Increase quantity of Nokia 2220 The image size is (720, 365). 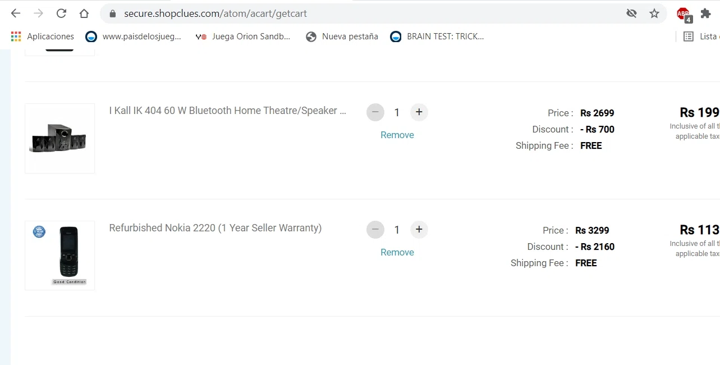tap(419, 230)
